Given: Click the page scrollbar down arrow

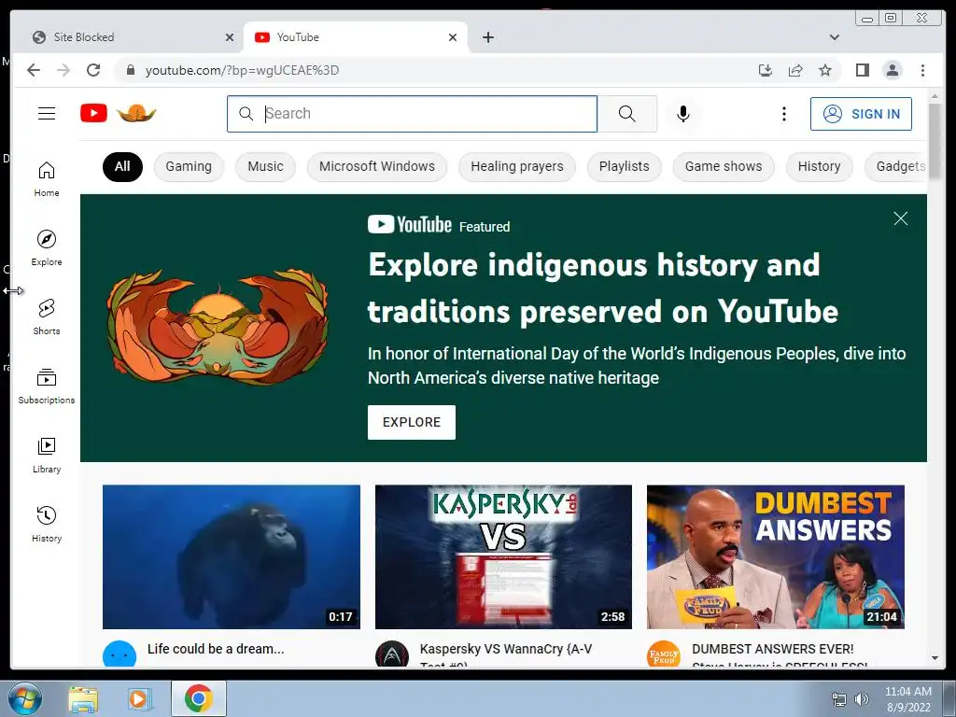Looking at the screenshot, I should click(x=935, y=658).
